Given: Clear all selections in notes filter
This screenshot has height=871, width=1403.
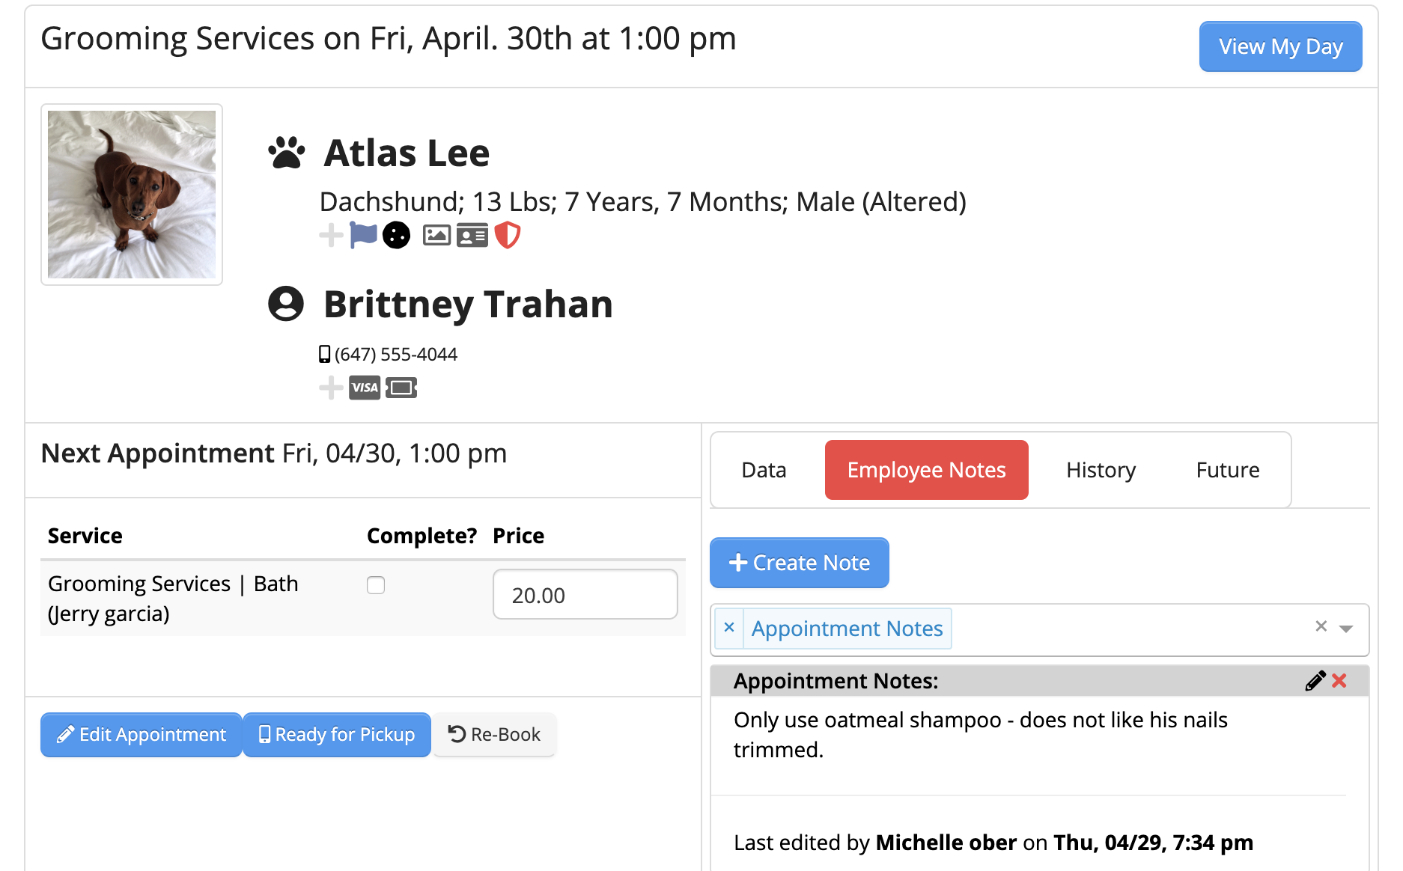Looking at the screenshot, I should point(1321,626).
